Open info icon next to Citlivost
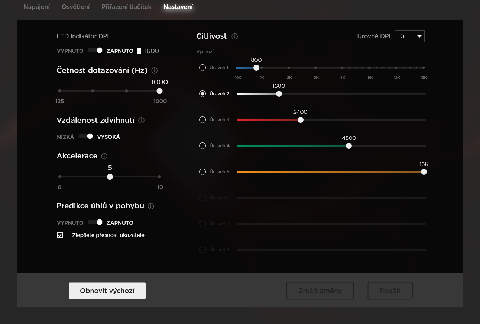This screenshot has height=324, width=480. (234, 36)
